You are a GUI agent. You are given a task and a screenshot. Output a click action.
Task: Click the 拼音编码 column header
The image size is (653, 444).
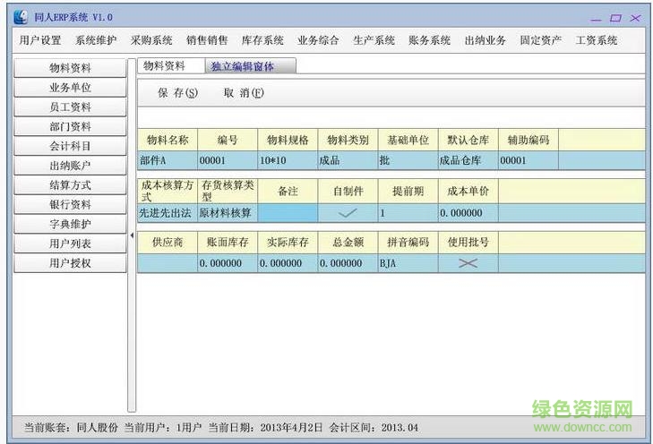408,242
